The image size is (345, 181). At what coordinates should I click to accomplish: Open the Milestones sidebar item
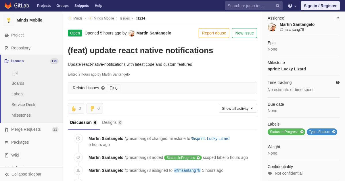click(21, 115)
